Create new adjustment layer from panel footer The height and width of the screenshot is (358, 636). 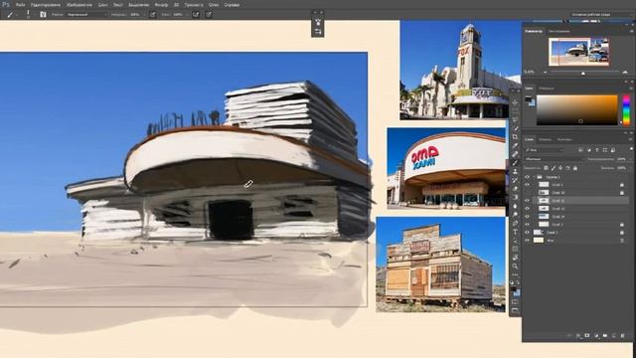(596, 336)
